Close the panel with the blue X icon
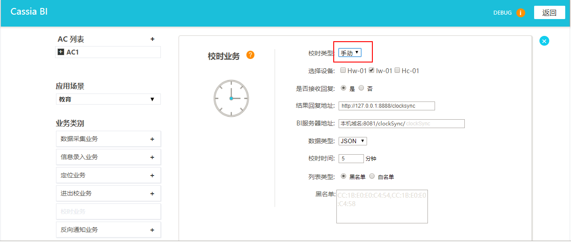This screenshot has width=571, height=242. click(544, 41)
